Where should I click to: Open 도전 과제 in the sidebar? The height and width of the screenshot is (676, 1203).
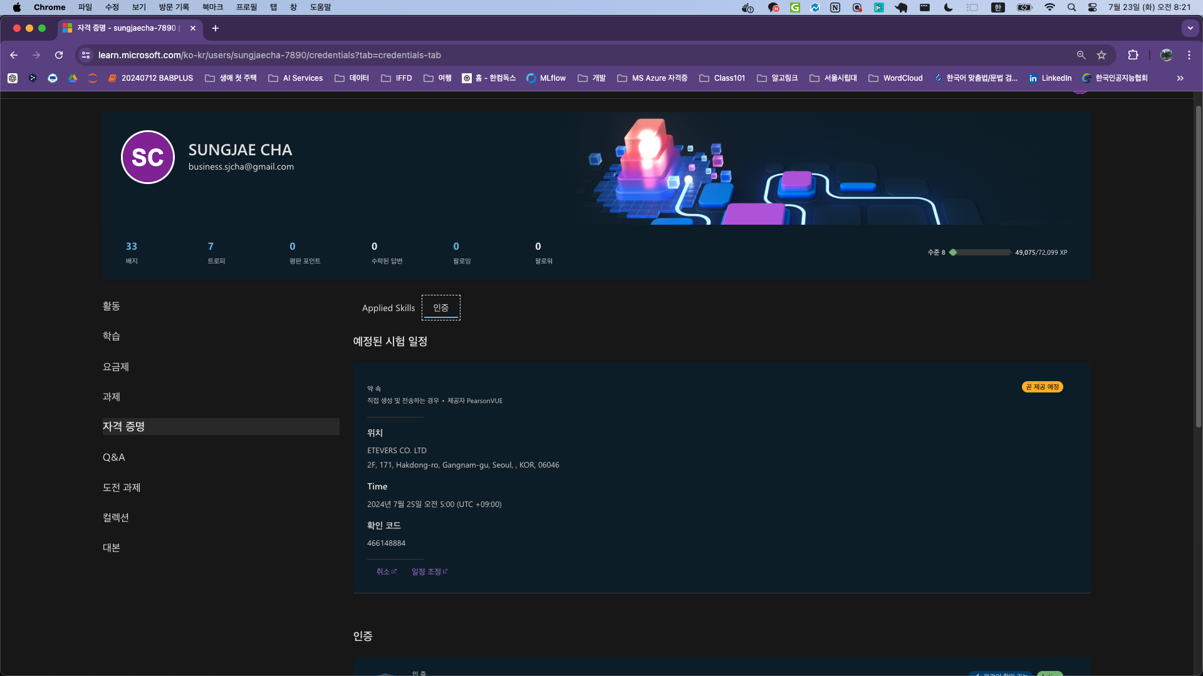tap(122, 488)
